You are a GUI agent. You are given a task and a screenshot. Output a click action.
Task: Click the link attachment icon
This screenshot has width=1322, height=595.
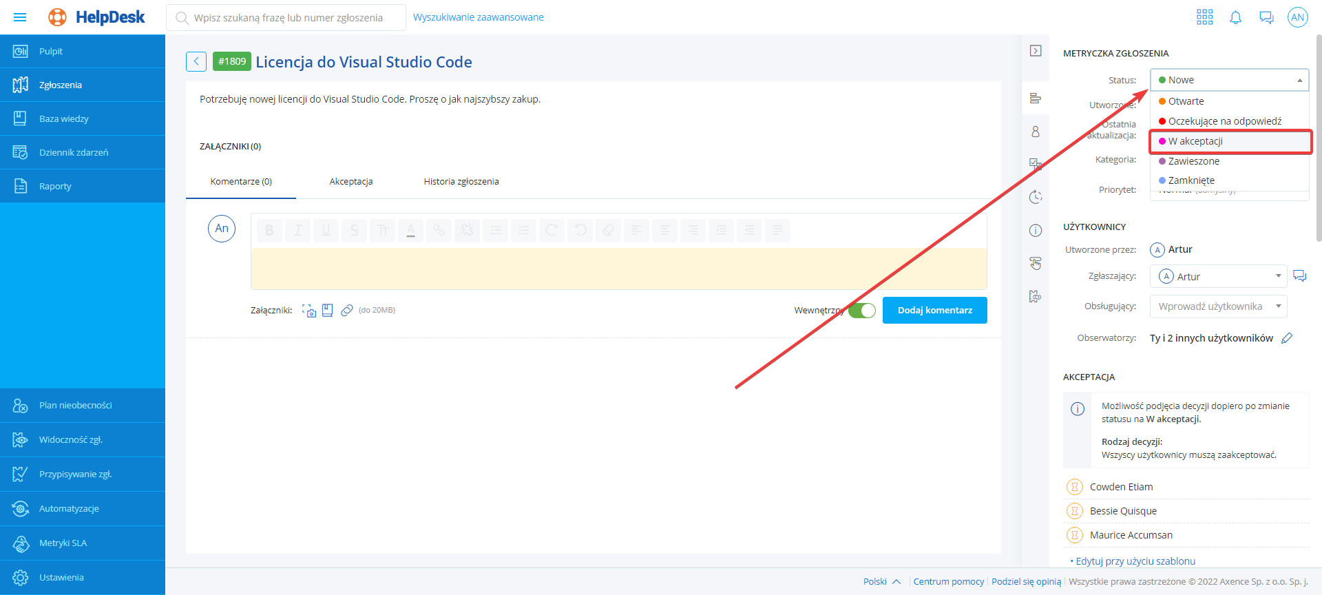coord(347,311)
